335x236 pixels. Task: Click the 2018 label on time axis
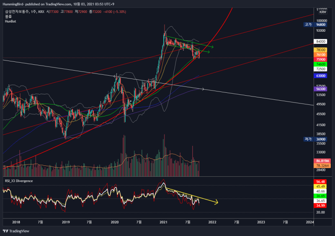point(16,222)
